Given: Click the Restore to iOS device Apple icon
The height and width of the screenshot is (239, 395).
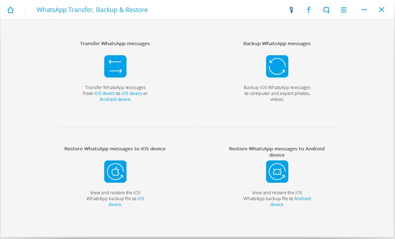Looking at the screenshot, I should point(116,171).
